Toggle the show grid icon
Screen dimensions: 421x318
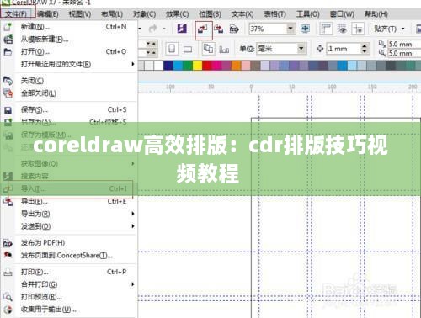[x=342, y=29]
